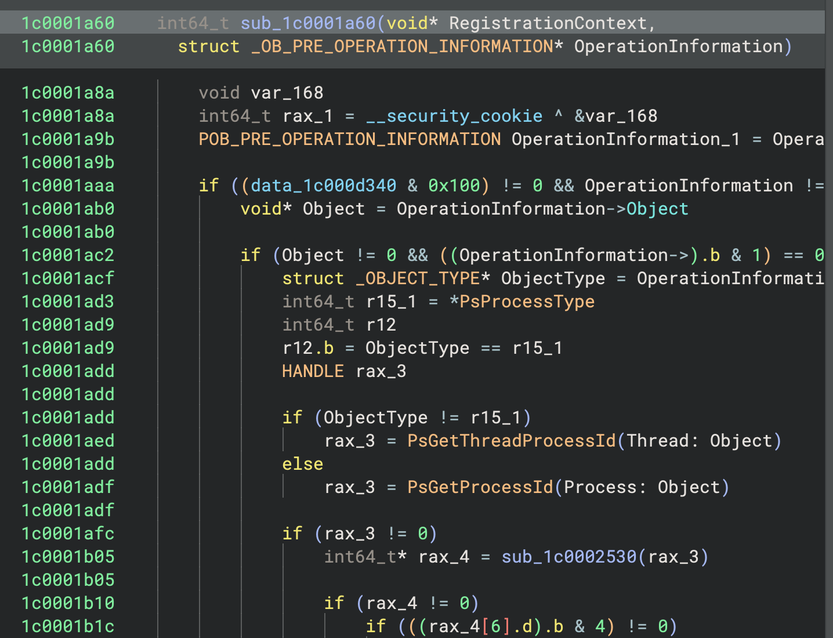Select the address 1c0001ac2

68,255
